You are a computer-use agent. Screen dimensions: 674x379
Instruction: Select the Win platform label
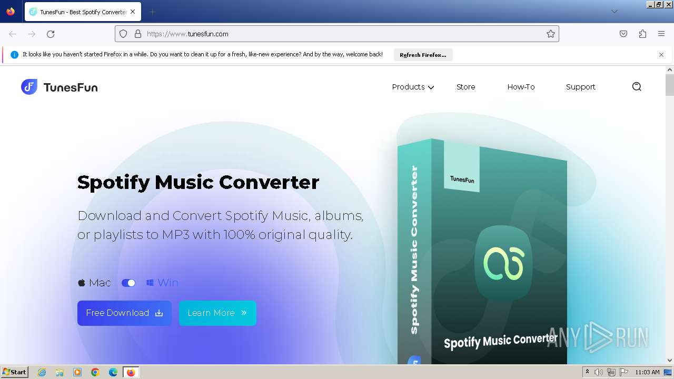click(x=162, y=283)
